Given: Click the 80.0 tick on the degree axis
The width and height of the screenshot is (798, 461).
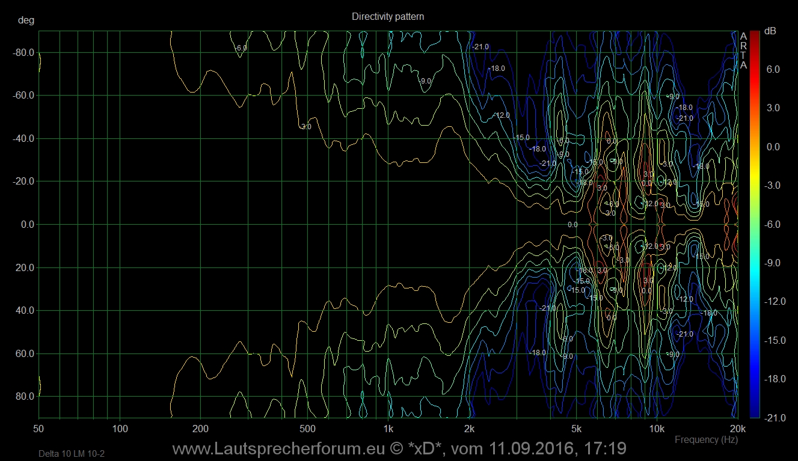Looking at the screenshot, I should pyautogui.click(x=24, y=397).
